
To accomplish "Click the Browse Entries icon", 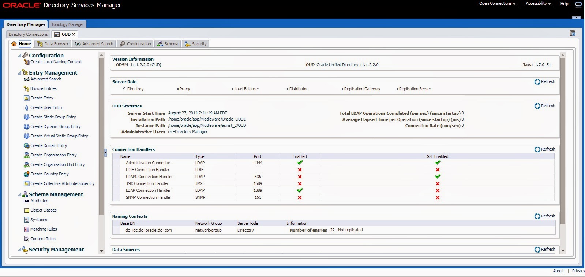I will tap(26, 89).
